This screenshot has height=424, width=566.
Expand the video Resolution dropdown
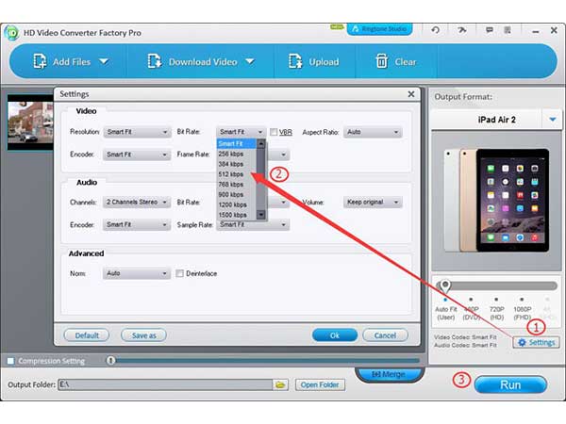(x=137, y=133)
